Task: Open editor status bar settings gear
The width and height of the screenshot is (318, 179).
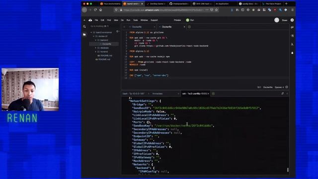Action: 287,87
